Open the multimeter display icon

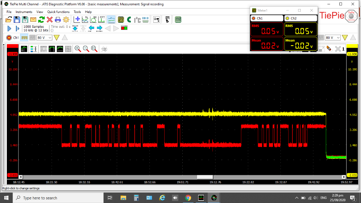[x=121, y=20]
